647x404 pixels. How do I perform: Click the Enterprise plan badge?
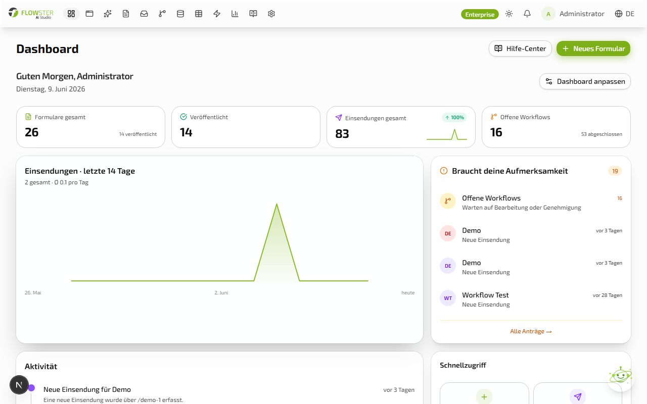pos(480,14)
